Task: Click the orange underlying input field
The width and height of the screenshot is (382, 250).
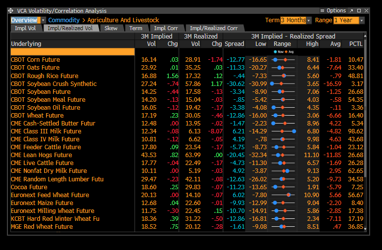Action: (73, 52)
